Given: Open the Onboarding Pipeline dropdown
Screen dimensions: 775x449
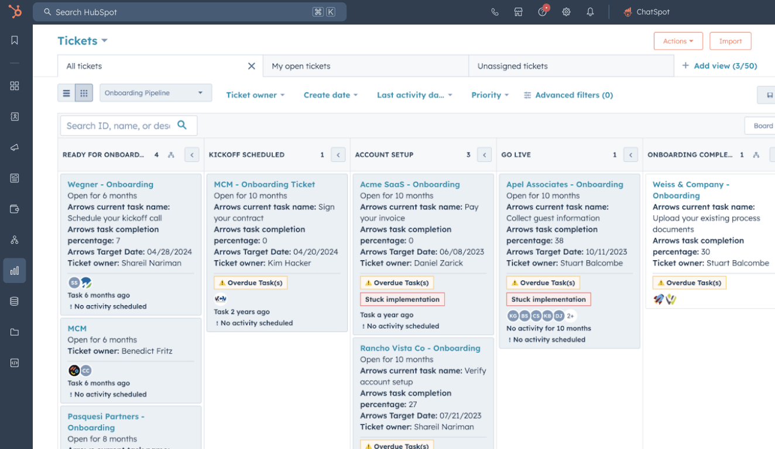Looking at the screenshot, I should [x=155, y=93].
